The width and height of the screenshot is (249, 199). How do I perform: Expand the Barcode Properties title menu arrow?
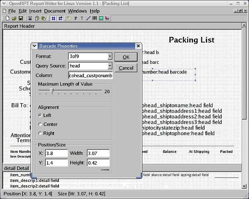34,46
